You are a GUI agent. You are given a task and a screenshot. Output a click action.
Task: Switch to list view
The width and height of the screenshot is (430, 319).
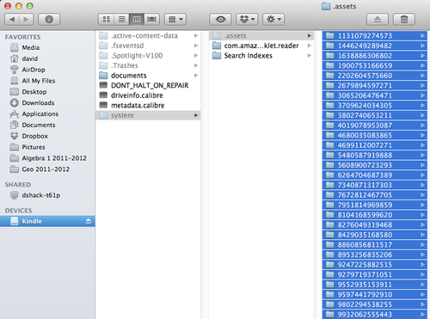coord(121,20)
